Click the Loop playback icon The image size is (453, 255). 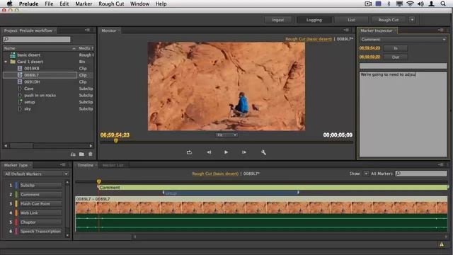189,152
